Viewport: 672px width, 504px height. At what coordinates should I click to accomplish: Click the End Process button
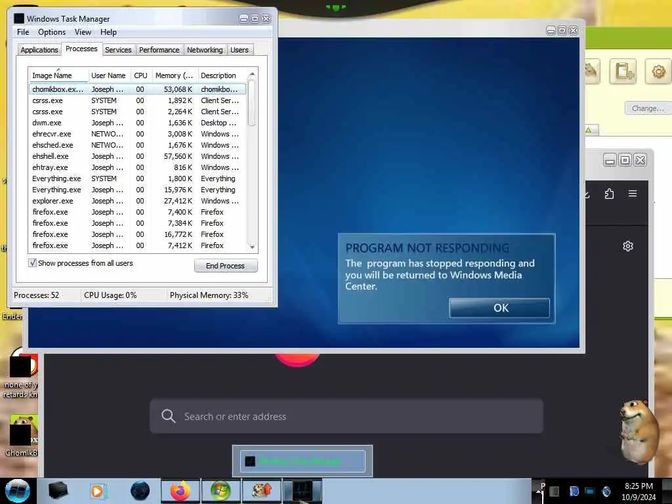[x=226, y=266]
